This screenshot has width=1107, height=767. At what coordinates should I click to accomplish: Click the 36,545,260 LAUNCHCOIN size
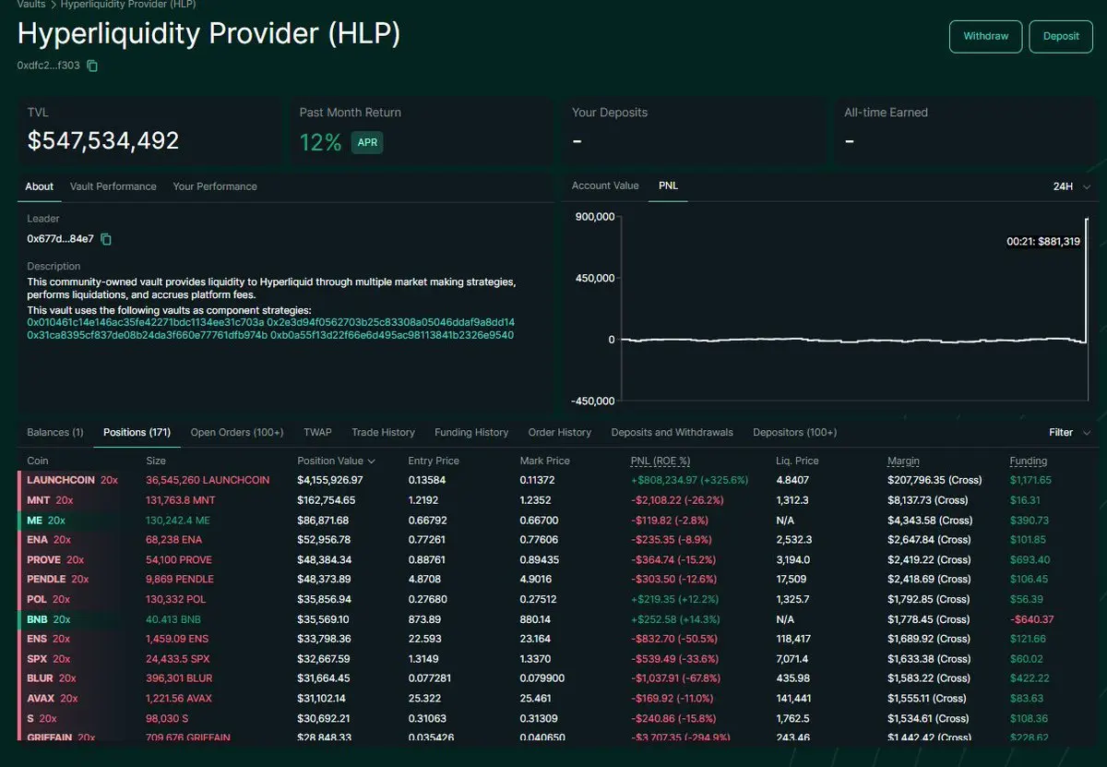click(x=208, y=480)
